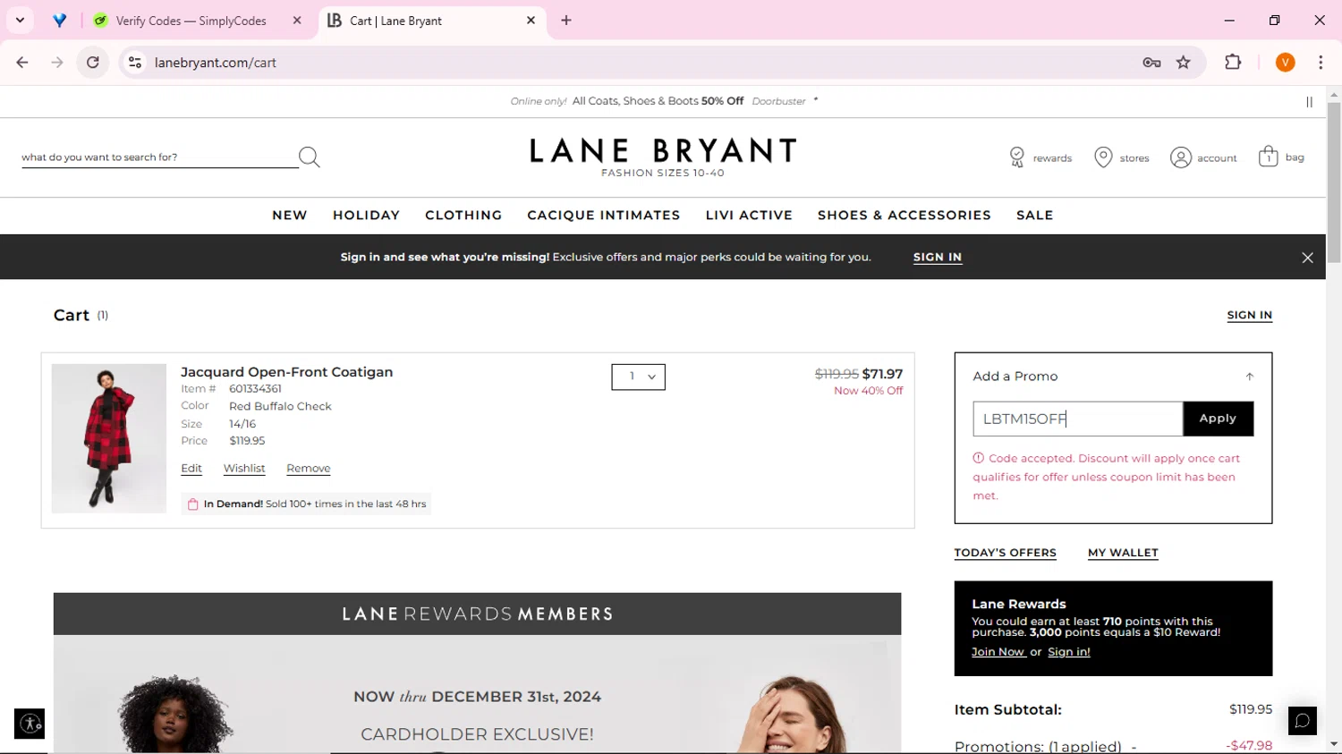
Task: Bookmark this page with the star icon
Action: tap(1184, 63)
